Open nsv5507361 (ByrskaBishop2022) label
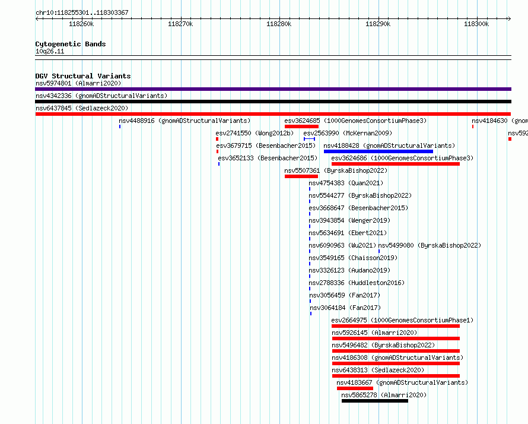This screenshot has height=424, width=528. (336, 170)
